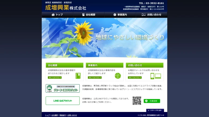The image size is (209, 117).
Task: Click the LINE QR code image
Action: pos(137,101)
